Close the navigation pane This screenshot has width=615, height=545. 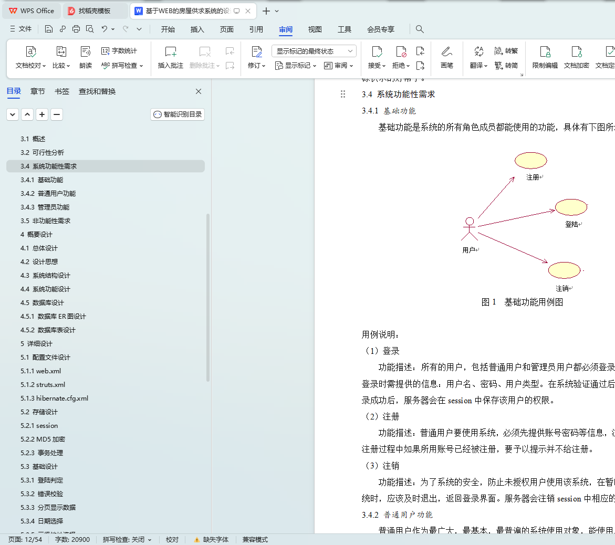(x=199, y=91)
